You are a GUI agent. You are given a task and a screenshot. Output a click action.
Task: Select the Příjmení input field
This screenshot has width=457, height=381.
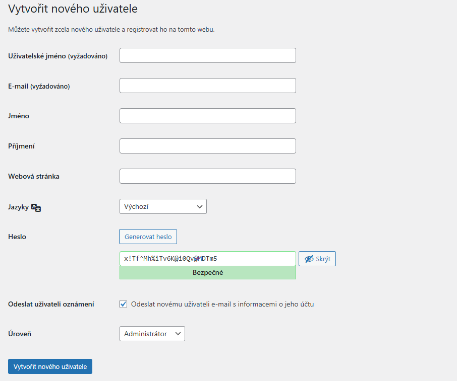pos(207,145)
